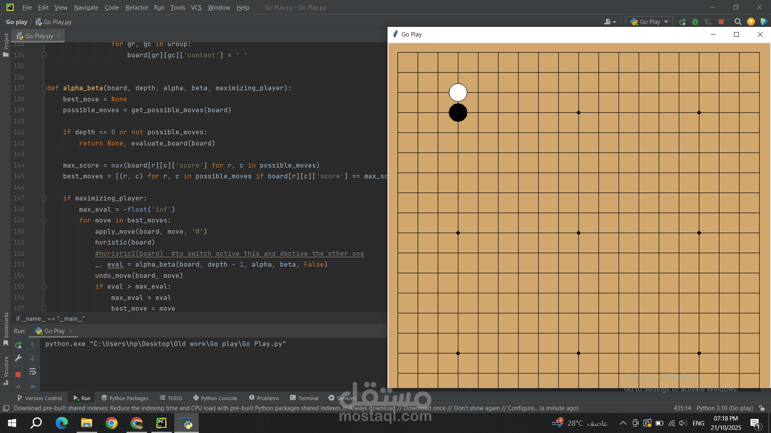The image size is (771, 433).
Task: Toggle the Project tool window sidebar button
Action: pos(6,41)
